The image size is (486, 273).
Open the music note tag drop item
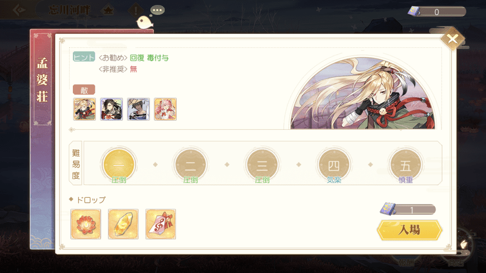pyautogui.click(x=160, y=224)
